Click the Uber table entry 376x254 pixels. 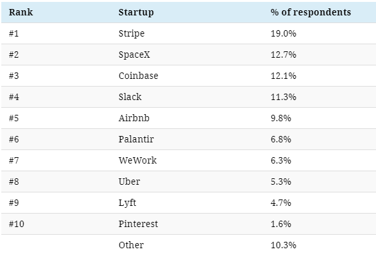pos(129,182)
